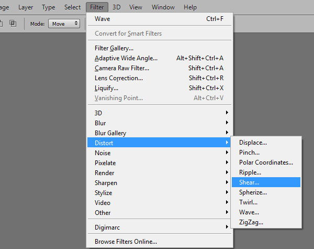This screenshot has height=249, width=314.
Task: Open the Mode dropdown set to Move
Action: (x=64, y=24)
